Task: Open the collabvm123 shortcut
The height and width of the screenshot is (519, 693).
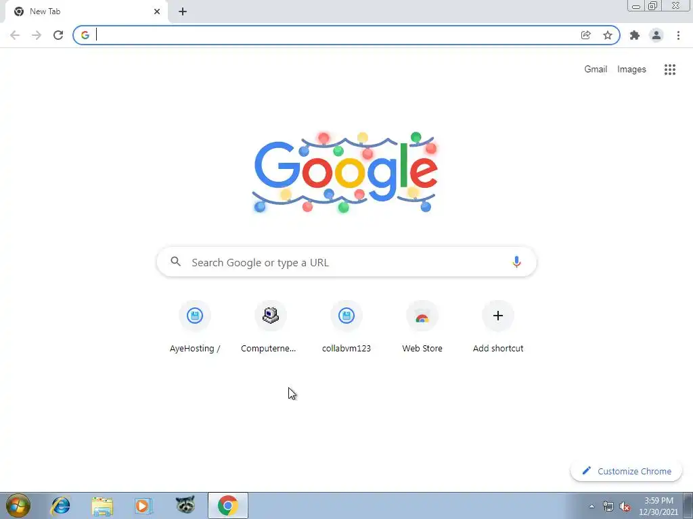Action: point(346,327)
